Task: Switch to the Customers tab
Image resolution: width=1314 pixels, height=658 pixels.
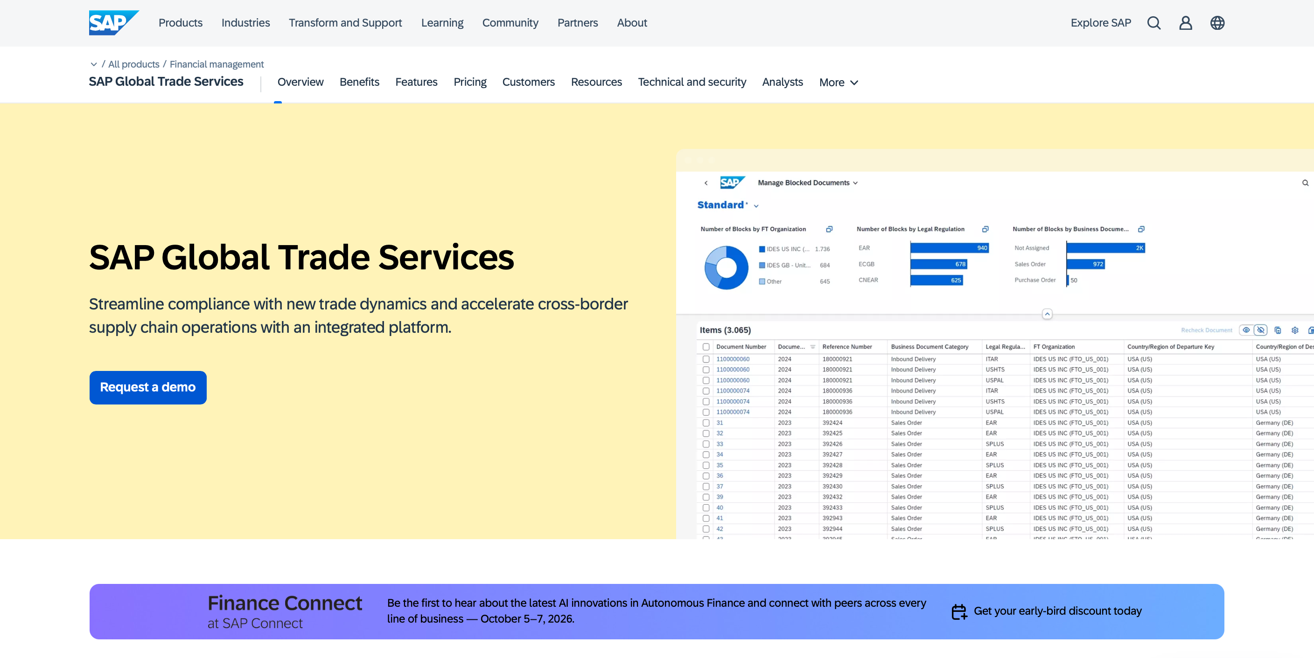Action: point(529,82)
